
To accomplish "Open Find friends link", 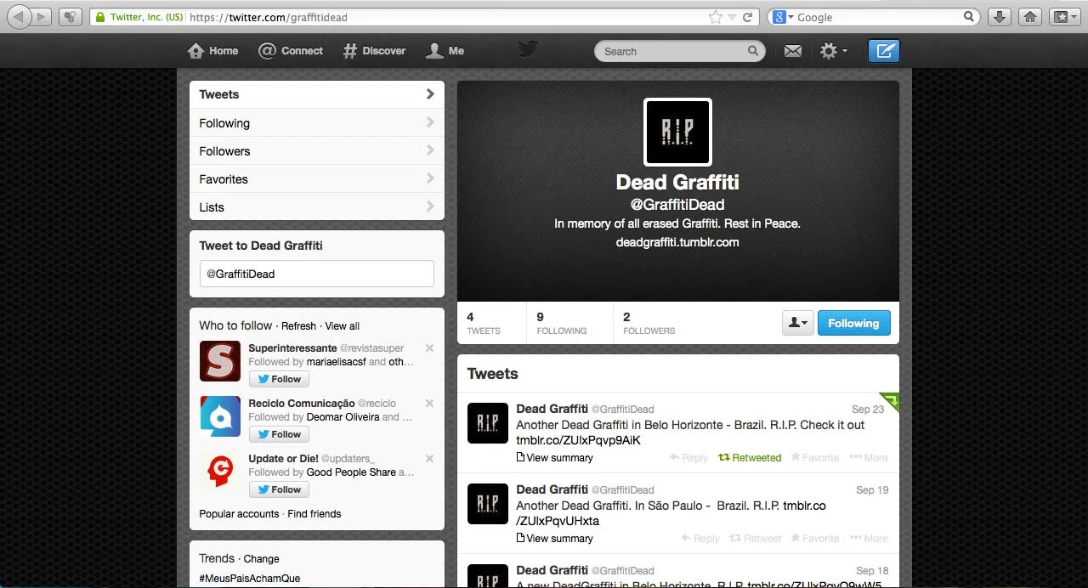I will 314,514.
